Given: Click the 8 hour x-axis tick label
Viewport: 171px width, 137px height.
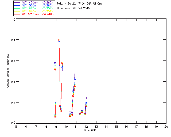Looking at the screenshot, I should pyautogui.click(x=46, y=127).
